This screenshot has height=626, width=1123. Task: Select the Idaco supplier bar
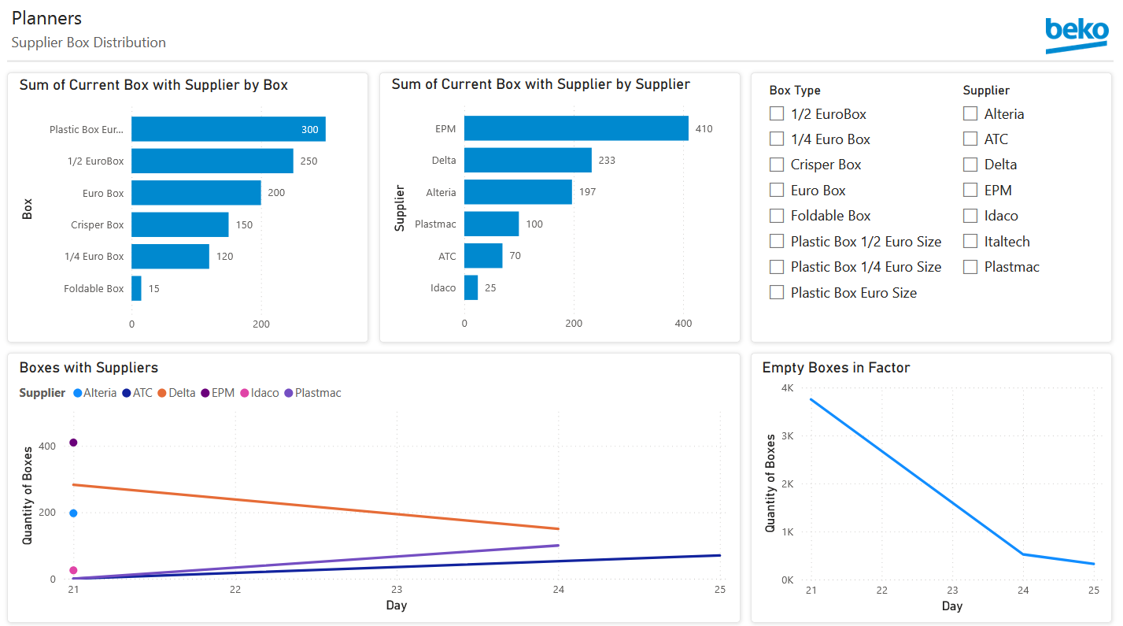click(471, 287)
